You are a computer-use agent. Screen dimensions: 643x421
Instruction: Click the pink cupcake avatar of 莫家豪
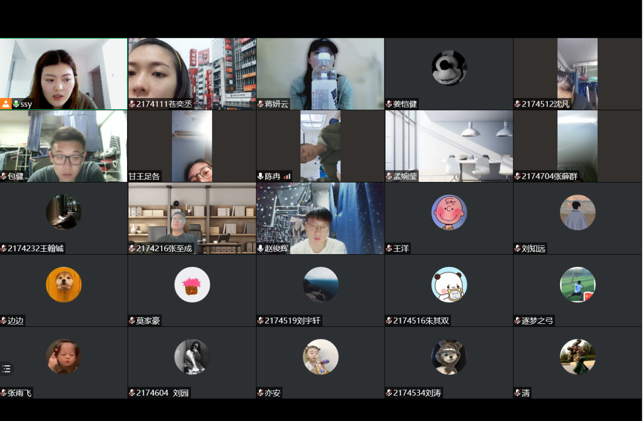pos(192,285)
